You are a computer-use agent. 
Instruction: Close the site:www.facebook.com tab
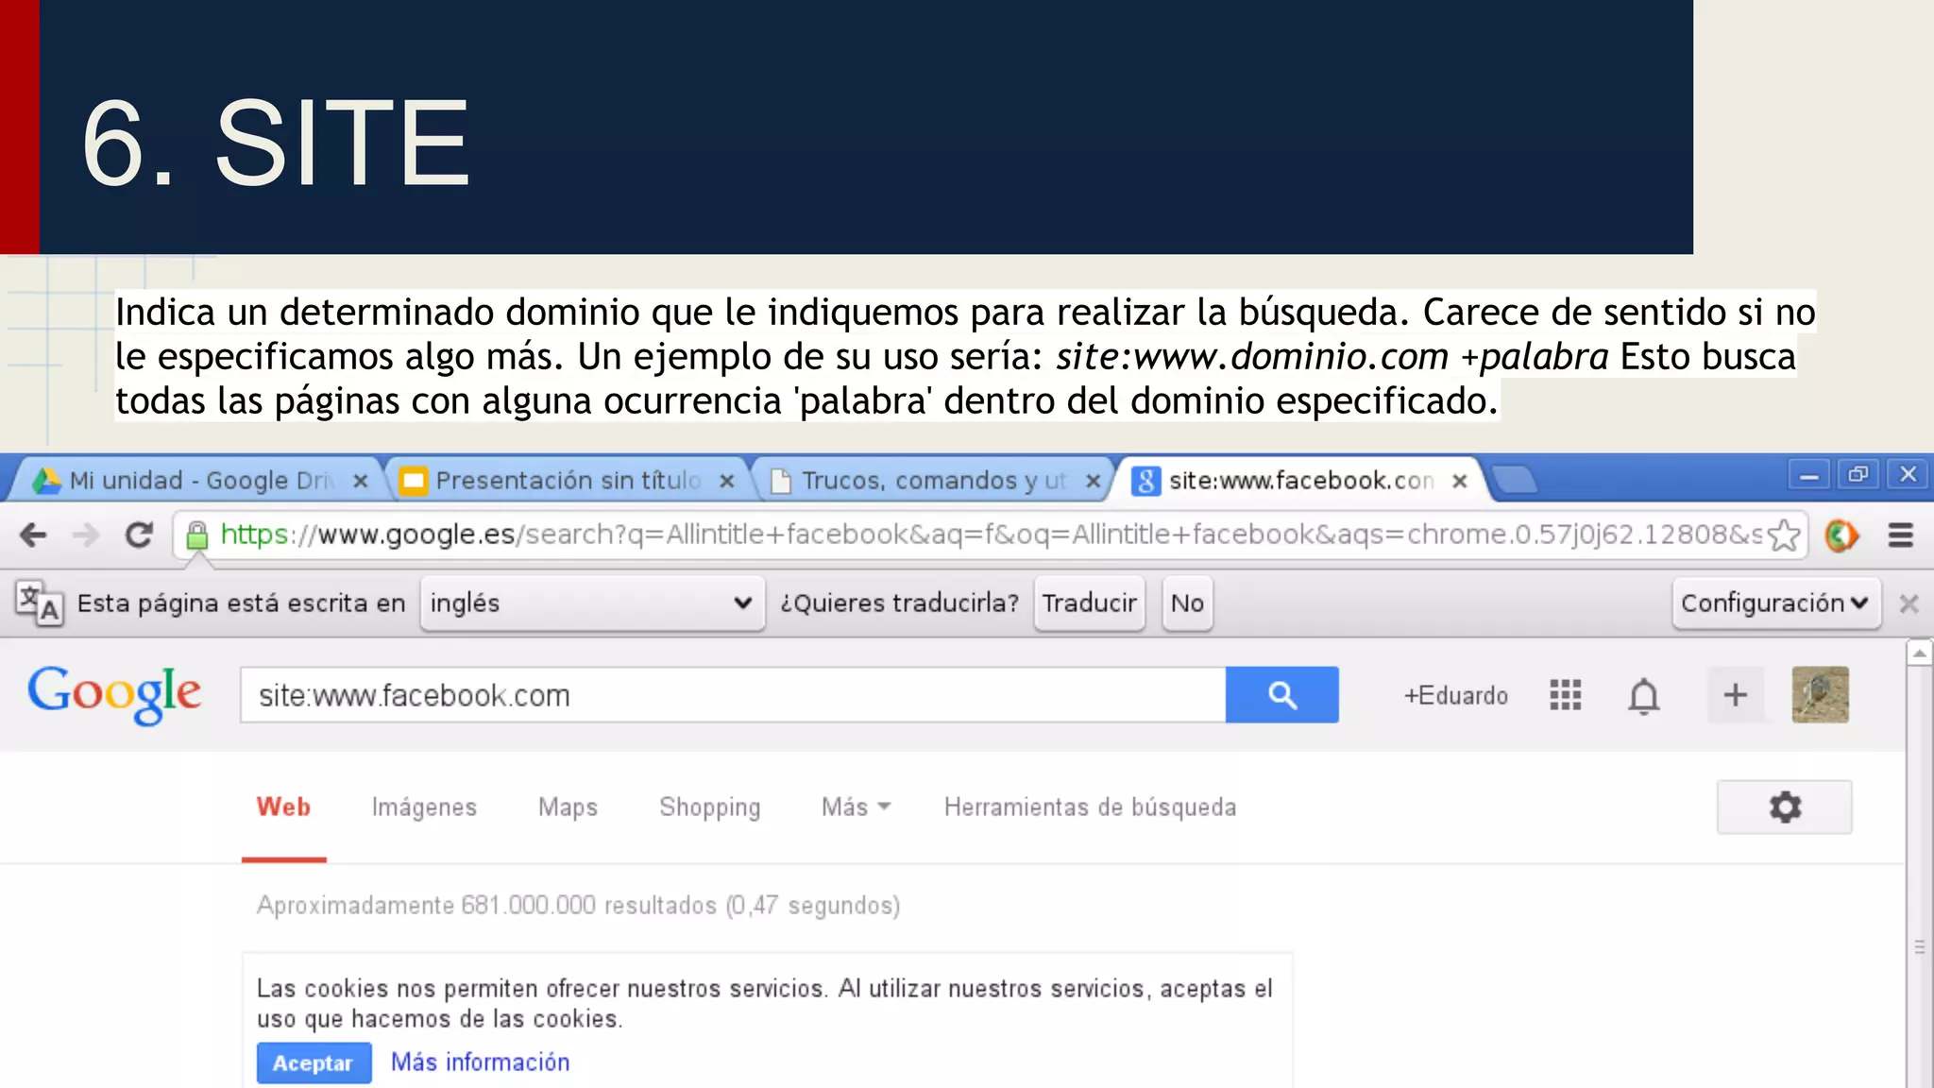point(1459,481)
